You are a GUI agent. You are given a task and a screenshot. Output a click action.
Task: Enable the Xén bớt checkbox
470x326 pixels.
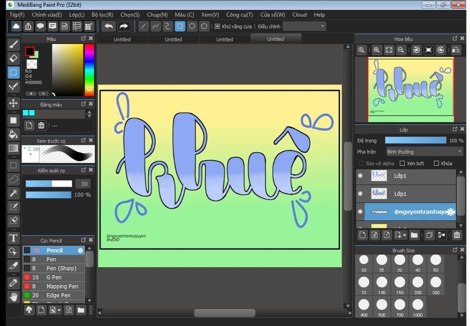[402, 163]
